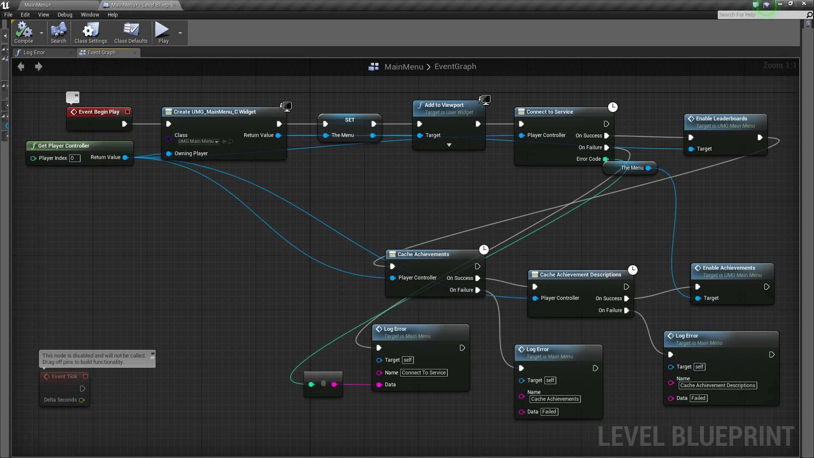This screenshot has height=458, width=814.
Task: Pin the disabled node comment bubble
Action: point(153,354)
